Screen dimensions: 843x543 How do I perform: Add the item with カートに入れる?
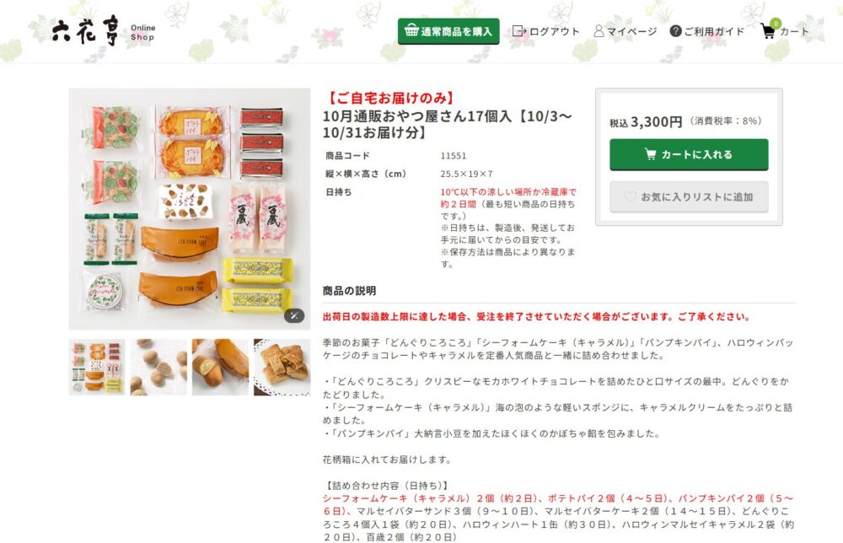coord(689,154)
